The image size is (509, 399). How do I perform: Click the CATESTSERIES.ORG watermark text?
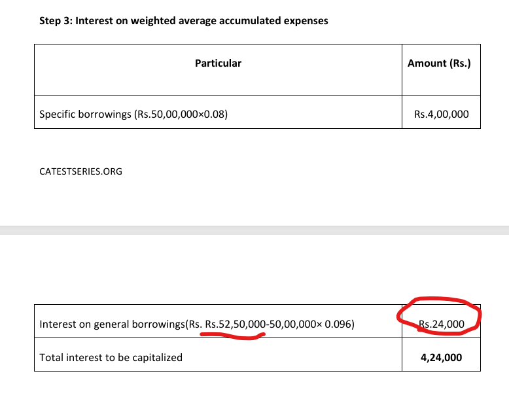[x=81, y=171]
